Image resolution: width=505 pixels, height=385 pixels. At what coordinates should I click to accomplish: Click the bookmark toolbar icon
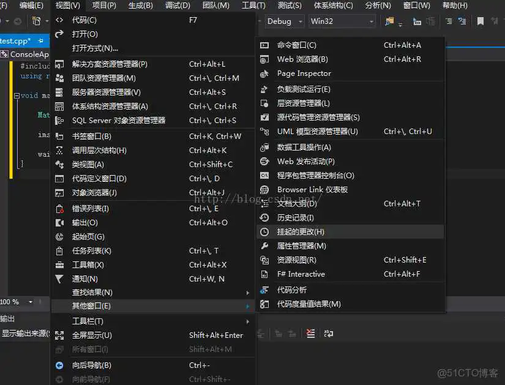[481, 21]
